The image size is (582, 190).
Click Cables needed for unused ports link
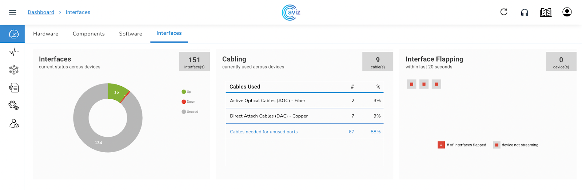264,132
